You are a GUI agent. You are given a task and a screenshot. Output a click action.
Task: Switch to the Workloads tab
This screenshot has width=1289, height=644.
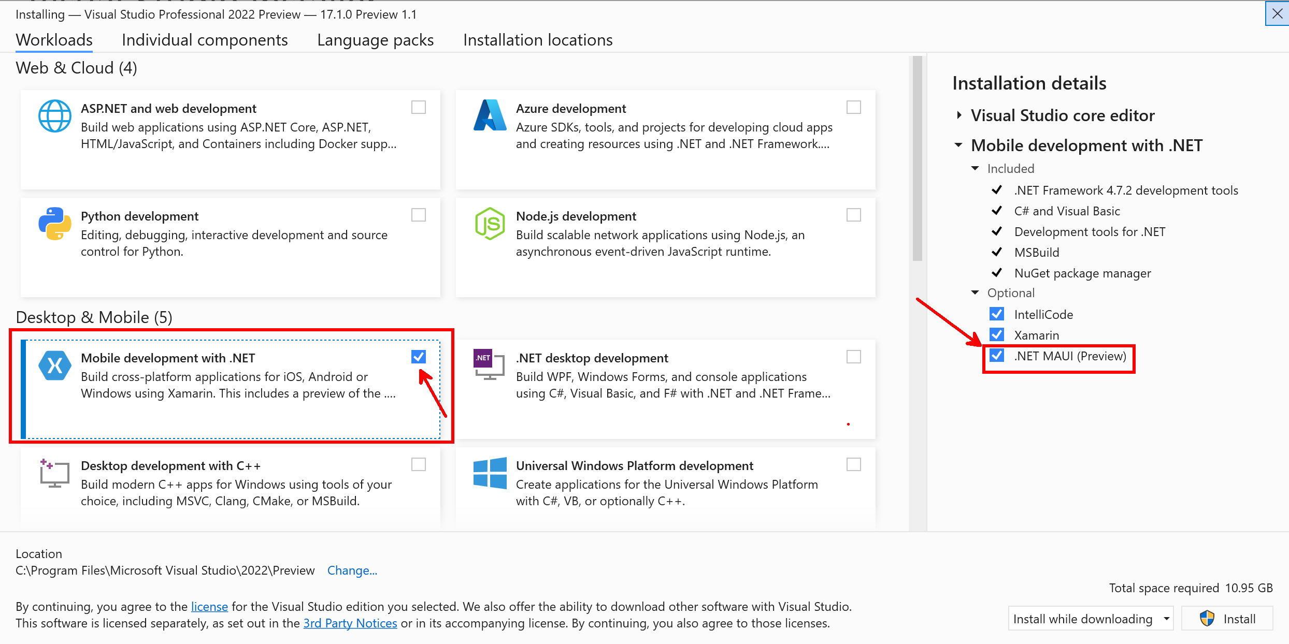pyautogui.click(x=54, y=40)
